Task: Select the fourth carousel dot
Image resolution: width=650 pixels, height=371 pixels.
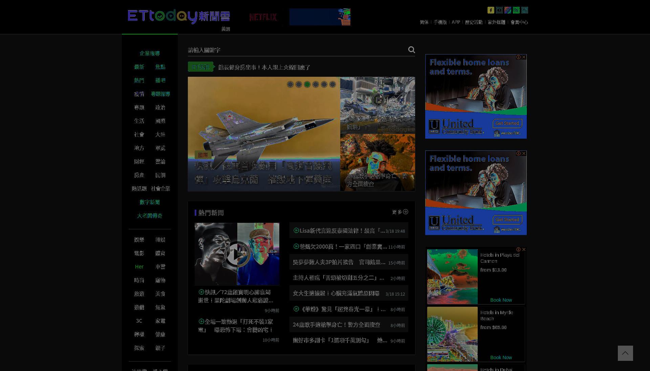Action: [x=316, y=84]
